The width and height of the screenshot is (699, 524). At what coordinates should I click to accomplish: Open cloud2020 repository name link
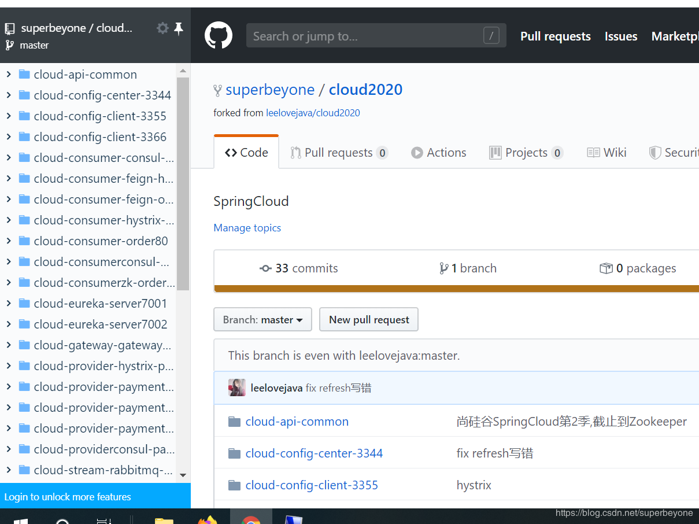pyautogui.click(x=365, y=90)
